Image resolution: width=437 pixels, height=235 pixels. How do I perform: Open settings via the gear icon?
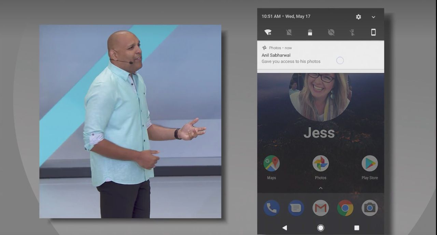[358, 17]
